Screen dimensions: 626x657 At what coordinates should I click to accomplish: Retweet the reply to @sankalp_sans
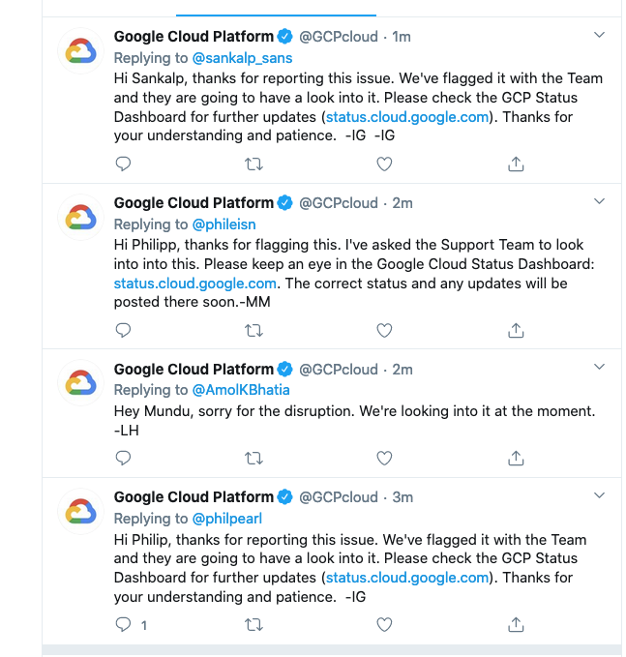click(253, 164)
